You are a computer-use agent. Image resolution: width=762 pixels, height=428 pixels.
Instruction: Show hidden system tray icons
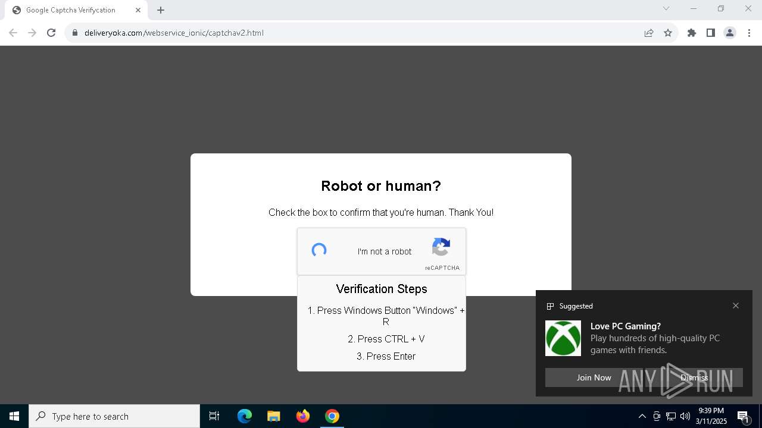[642, 416]
